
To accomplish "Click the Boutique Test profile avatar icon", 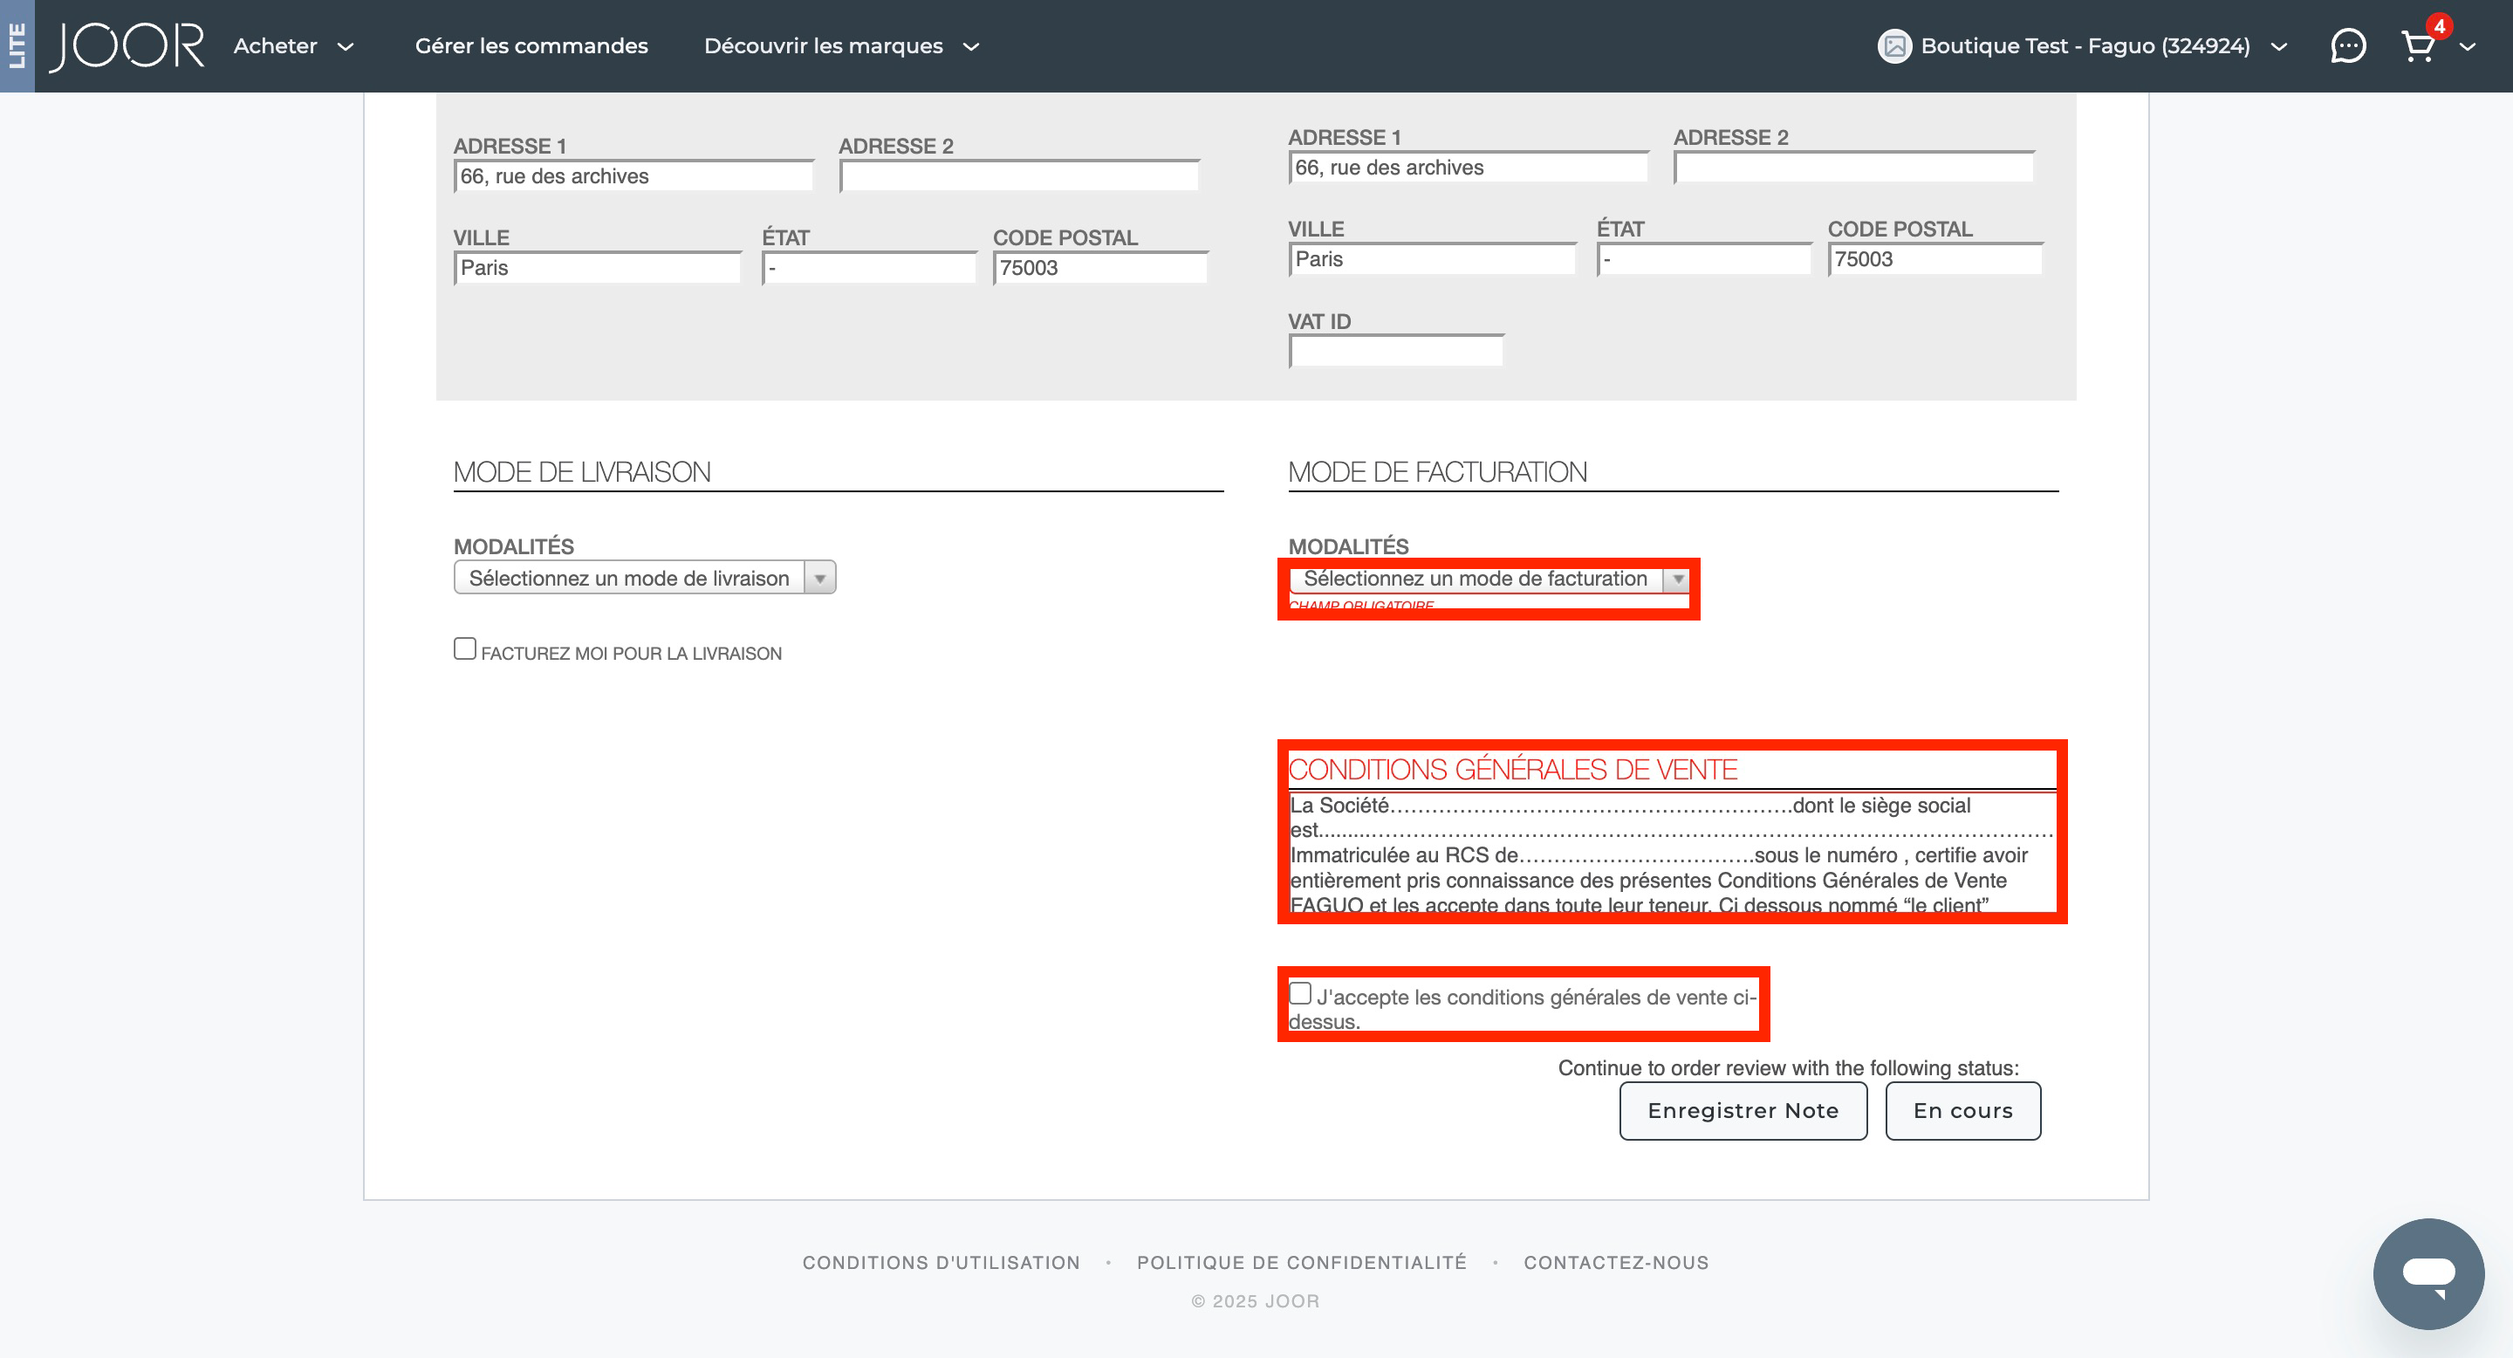I will (x=1893, y=46).
